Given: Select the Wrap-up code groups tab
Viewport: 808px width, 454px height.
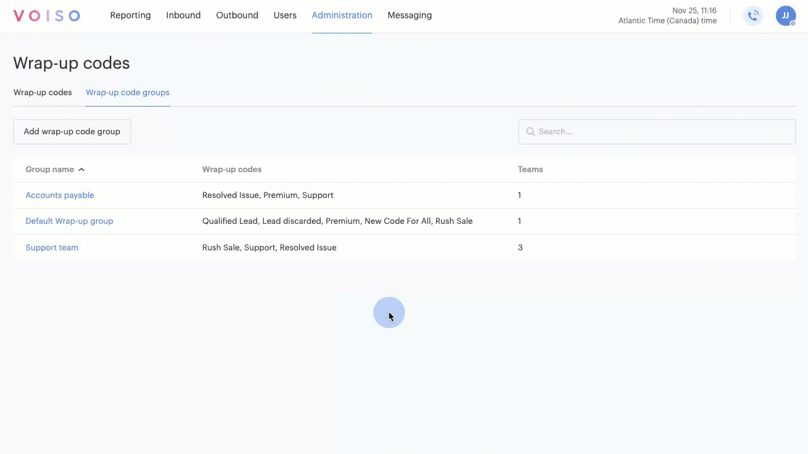Looking at the screenshot, I should 128,92.
